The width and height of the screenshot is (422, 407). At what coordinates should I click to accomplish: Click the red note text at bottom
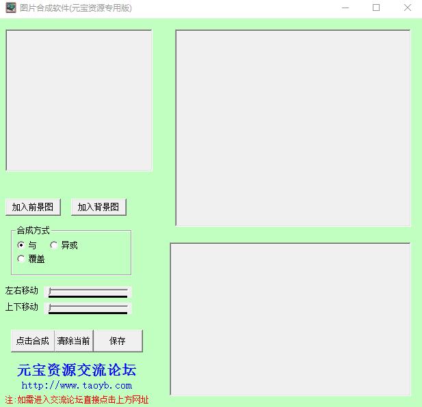point(77,399)
